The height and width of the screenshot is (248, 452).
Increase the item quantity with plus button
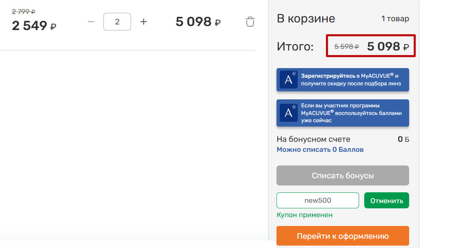(x=143, y=22)
